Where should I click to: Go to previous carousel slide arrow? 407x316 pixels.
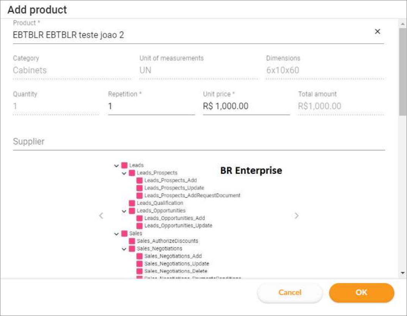coord(101,215)
